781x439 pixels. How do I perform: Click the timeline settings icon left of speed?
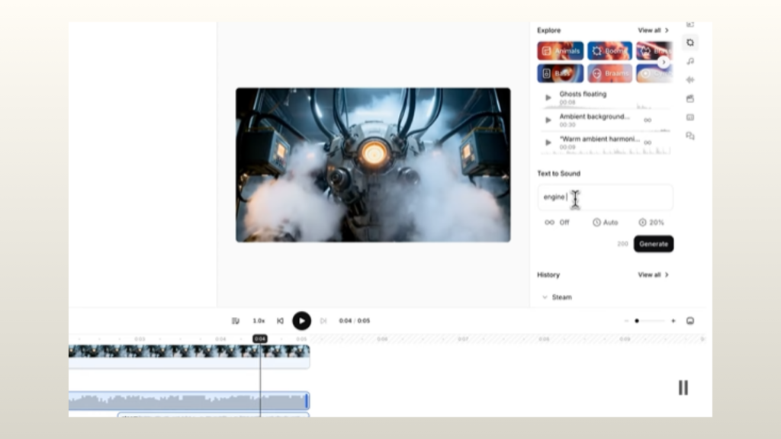236,321
